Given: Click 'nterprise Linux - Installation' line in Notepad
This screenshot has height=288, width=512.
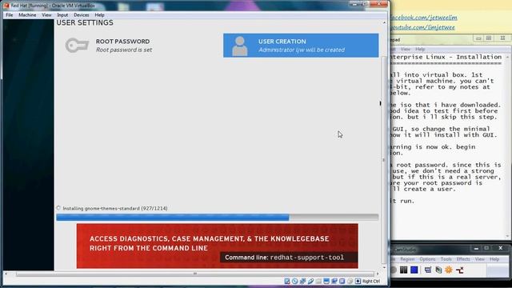Looking at the screenshot, I should [446, 57].
